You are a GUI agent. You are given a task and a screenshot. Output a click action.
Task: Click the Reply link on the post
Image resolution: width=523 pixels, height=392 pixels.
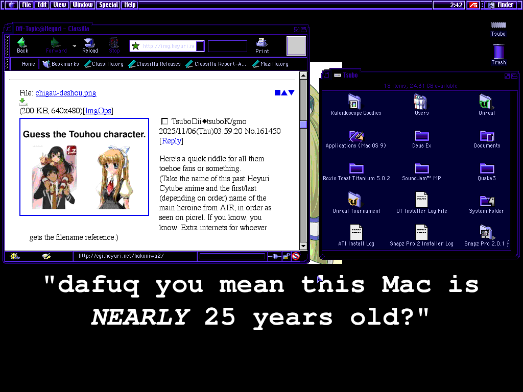tap(171, 141)
